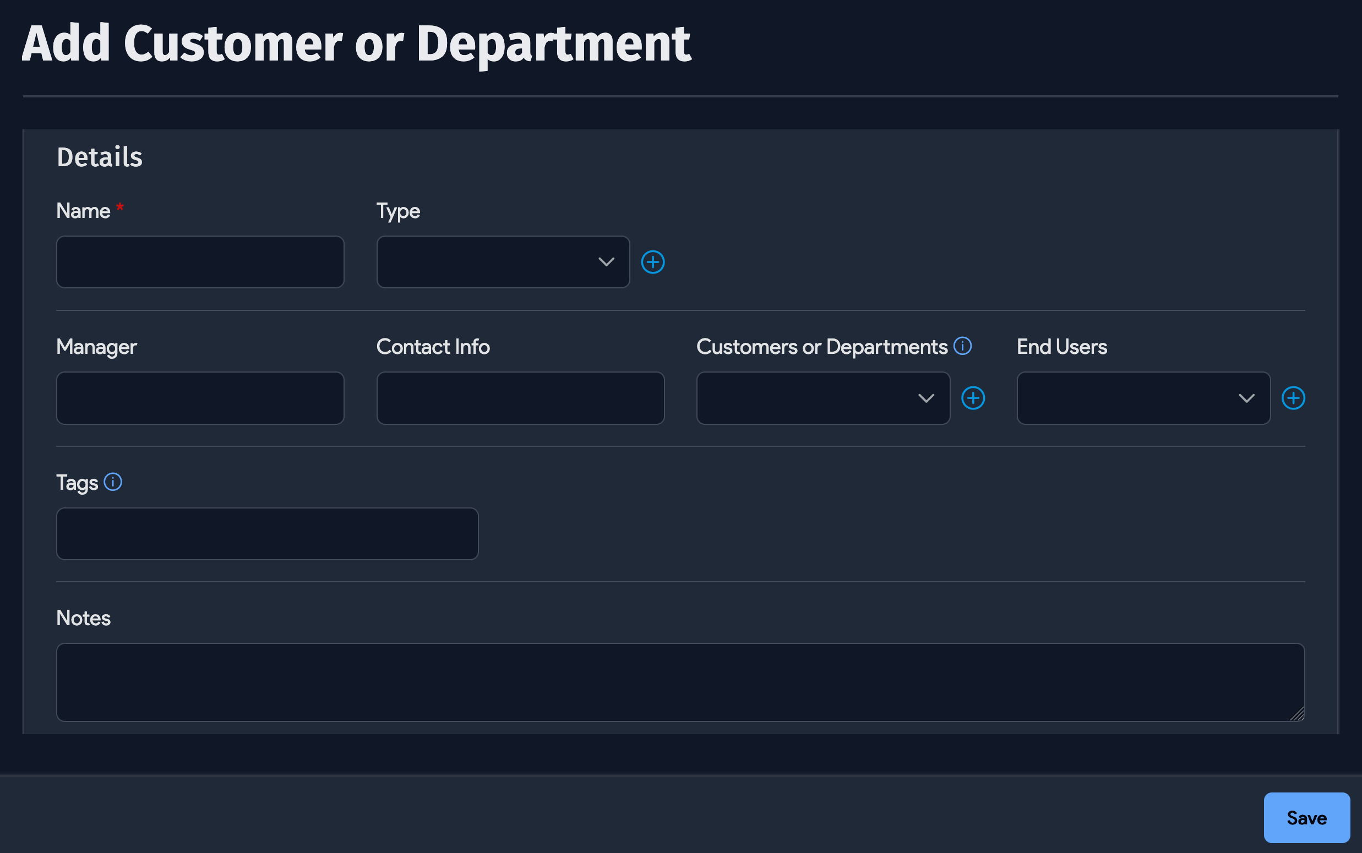Viewport: 1362px width, 853px height.
Task: Click the Add Customer or Department page title
Action: tap(356, 42)
